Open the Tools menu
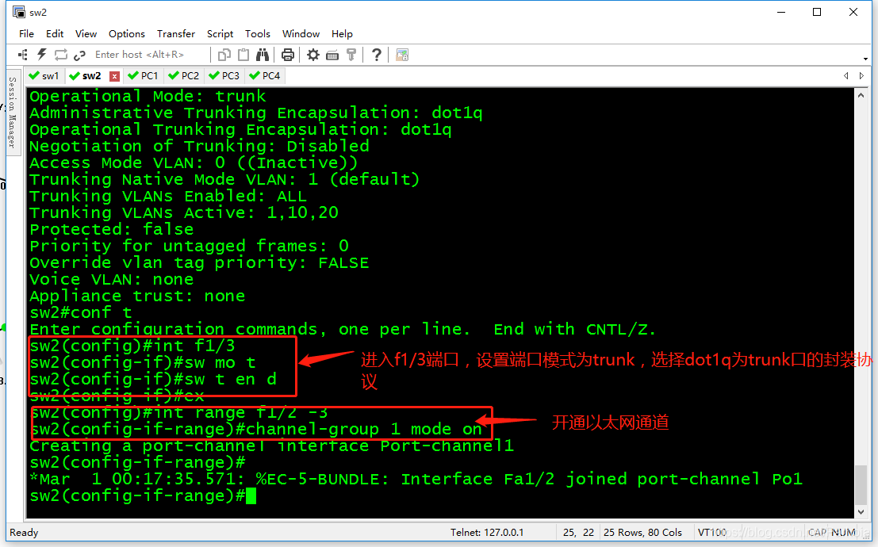This screenshot has width=878, height=547. 258,33
